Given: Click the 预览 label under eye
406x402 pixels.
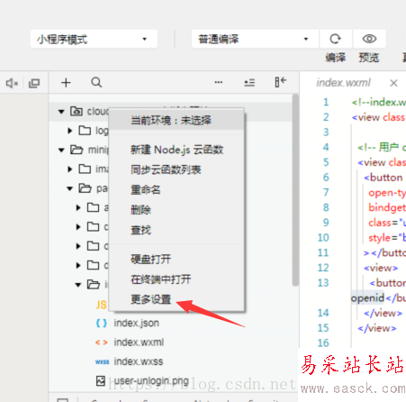Looking at the screenshot, I should tap(369, 58).
